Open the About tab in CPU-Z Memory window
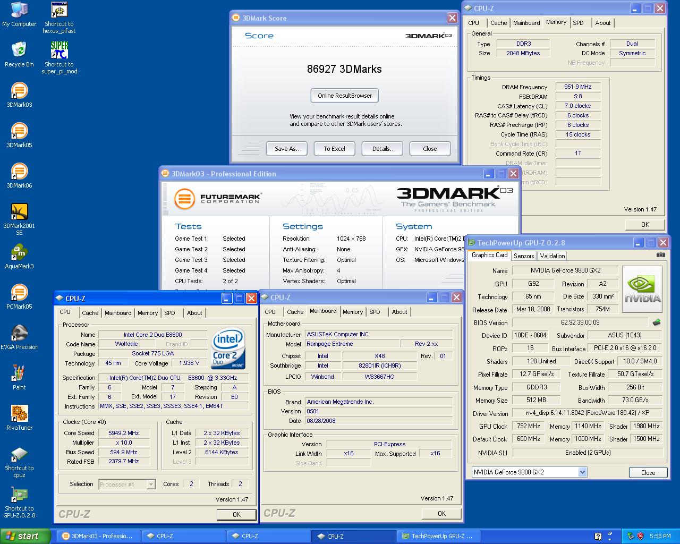Screen dimensions: 680x544 tap(603, 23)
